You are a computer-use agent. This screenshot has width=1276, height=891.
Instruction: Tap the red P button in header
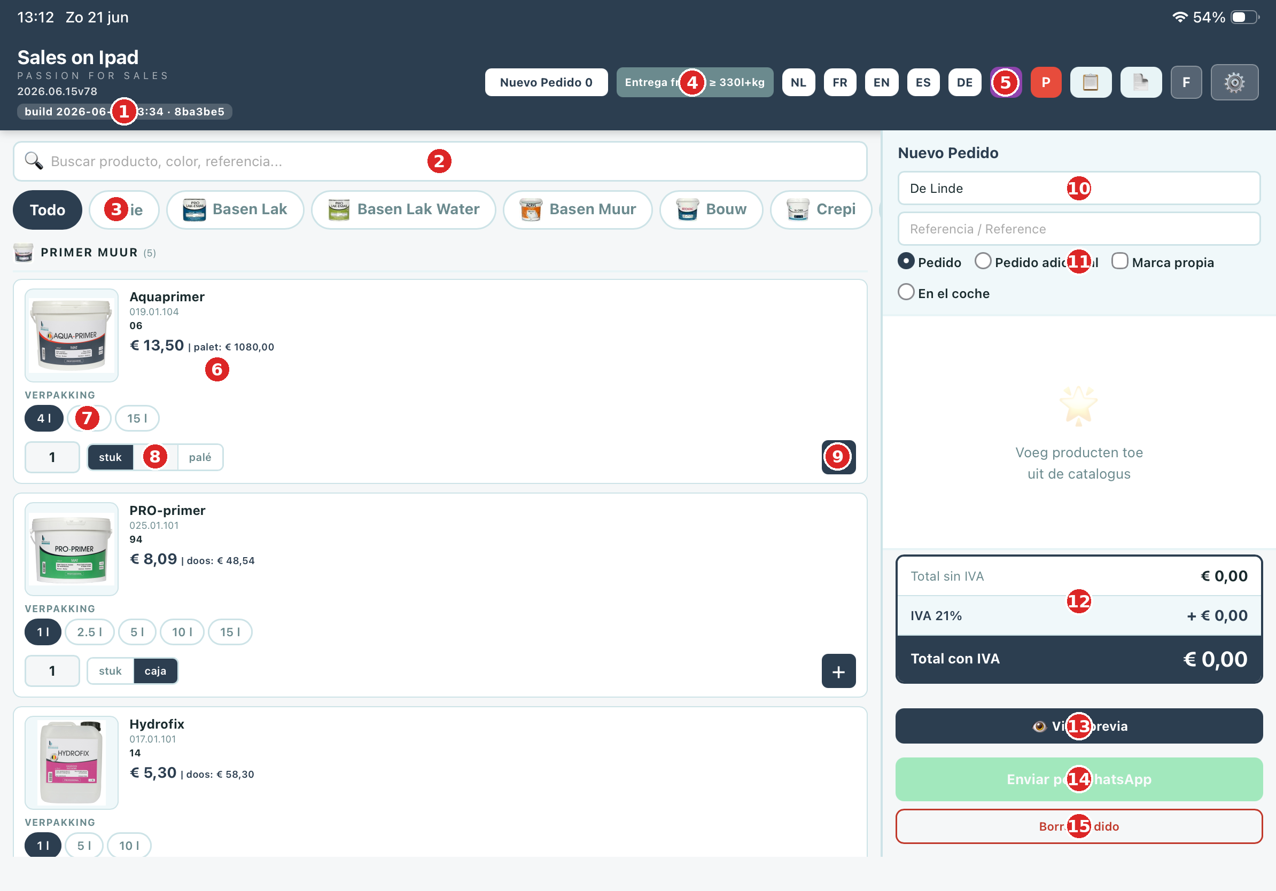pyautogui.click(x=1045, y=82)
